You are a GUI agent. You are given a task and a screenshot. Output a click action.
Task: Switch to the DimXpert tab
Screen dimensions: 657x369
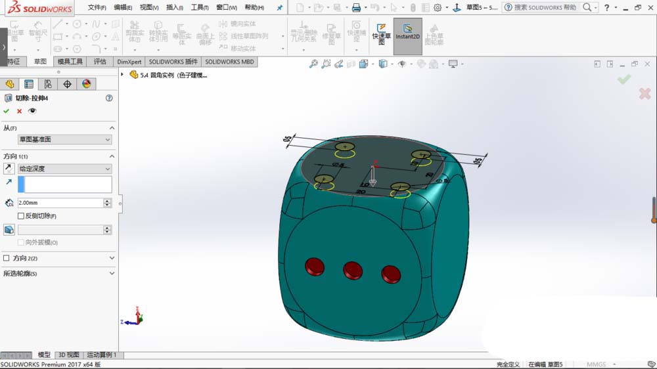pos(129,62)
